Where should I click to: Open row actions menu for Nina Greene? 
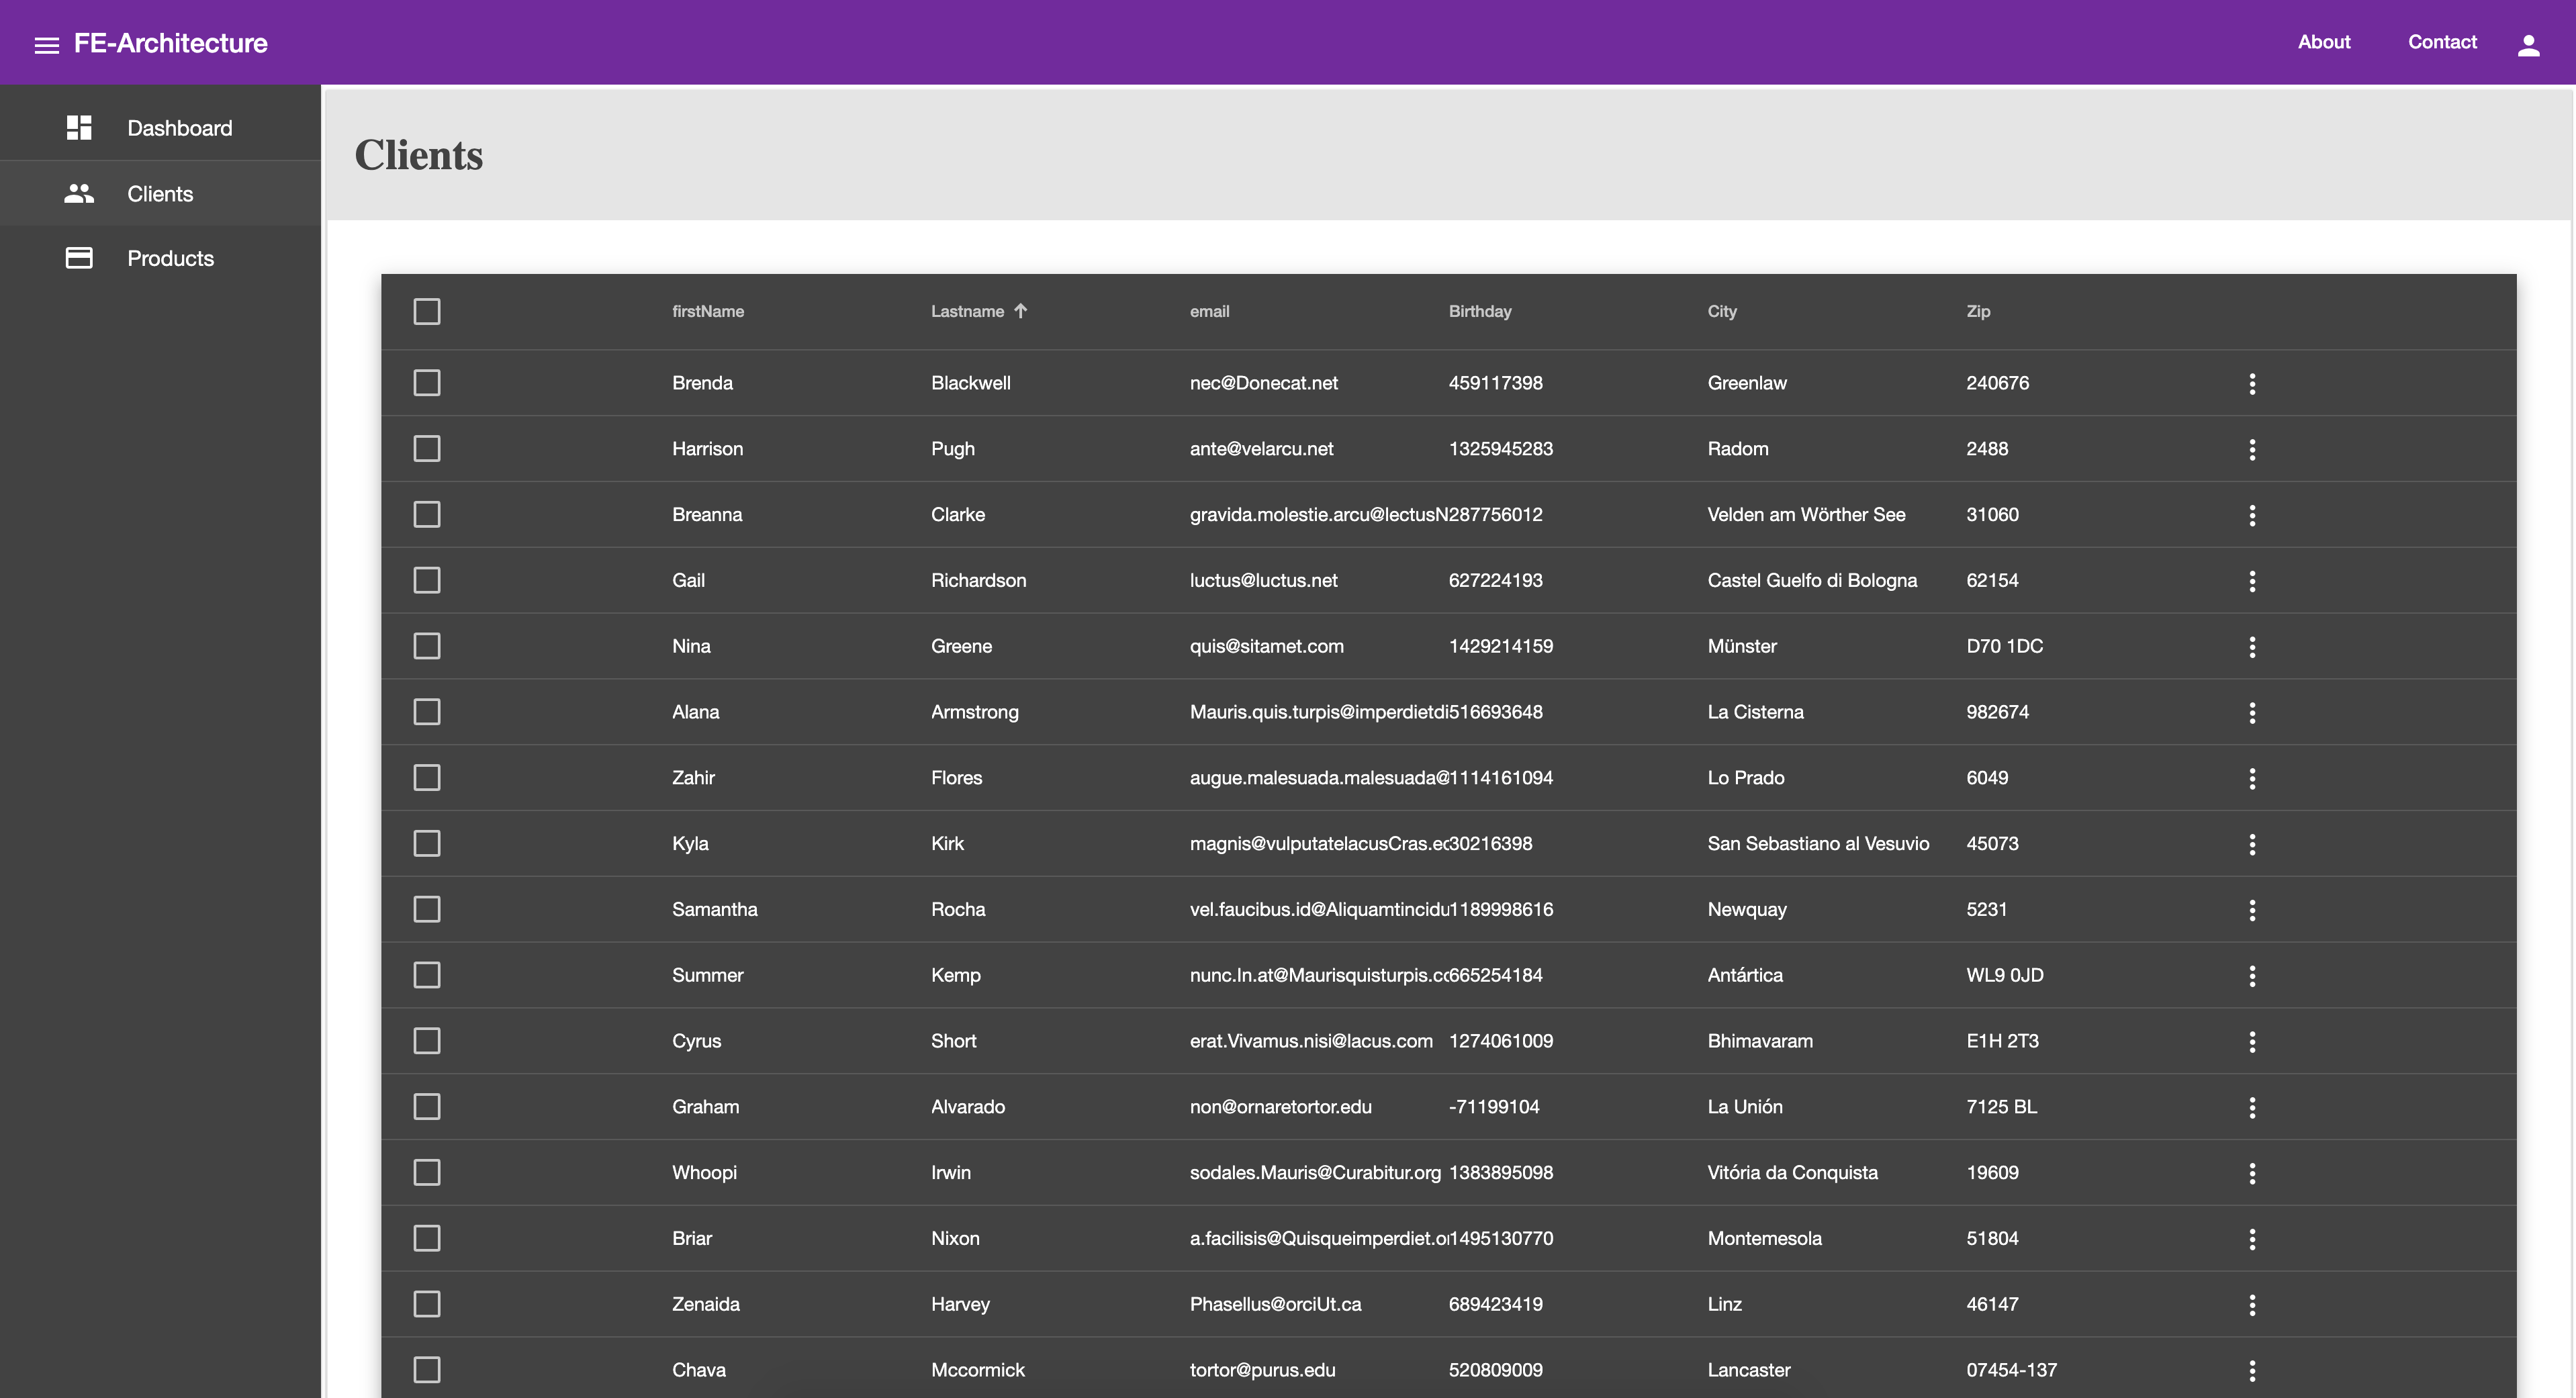pyautogui.click(x=2252, y=646)
